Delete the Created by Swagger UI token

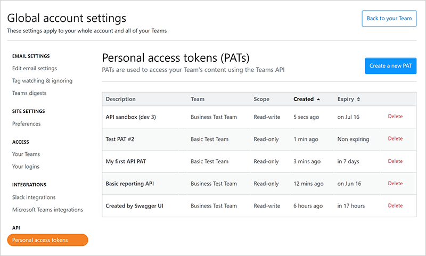click(395, 206)
